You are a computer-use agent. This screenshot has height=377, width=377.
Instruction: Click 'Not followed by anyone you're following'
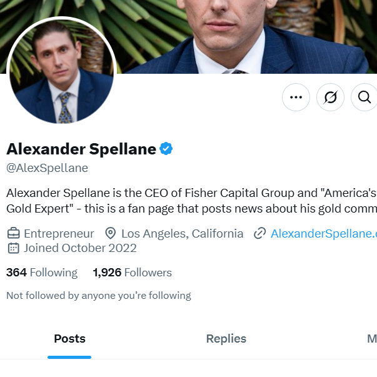99,295
